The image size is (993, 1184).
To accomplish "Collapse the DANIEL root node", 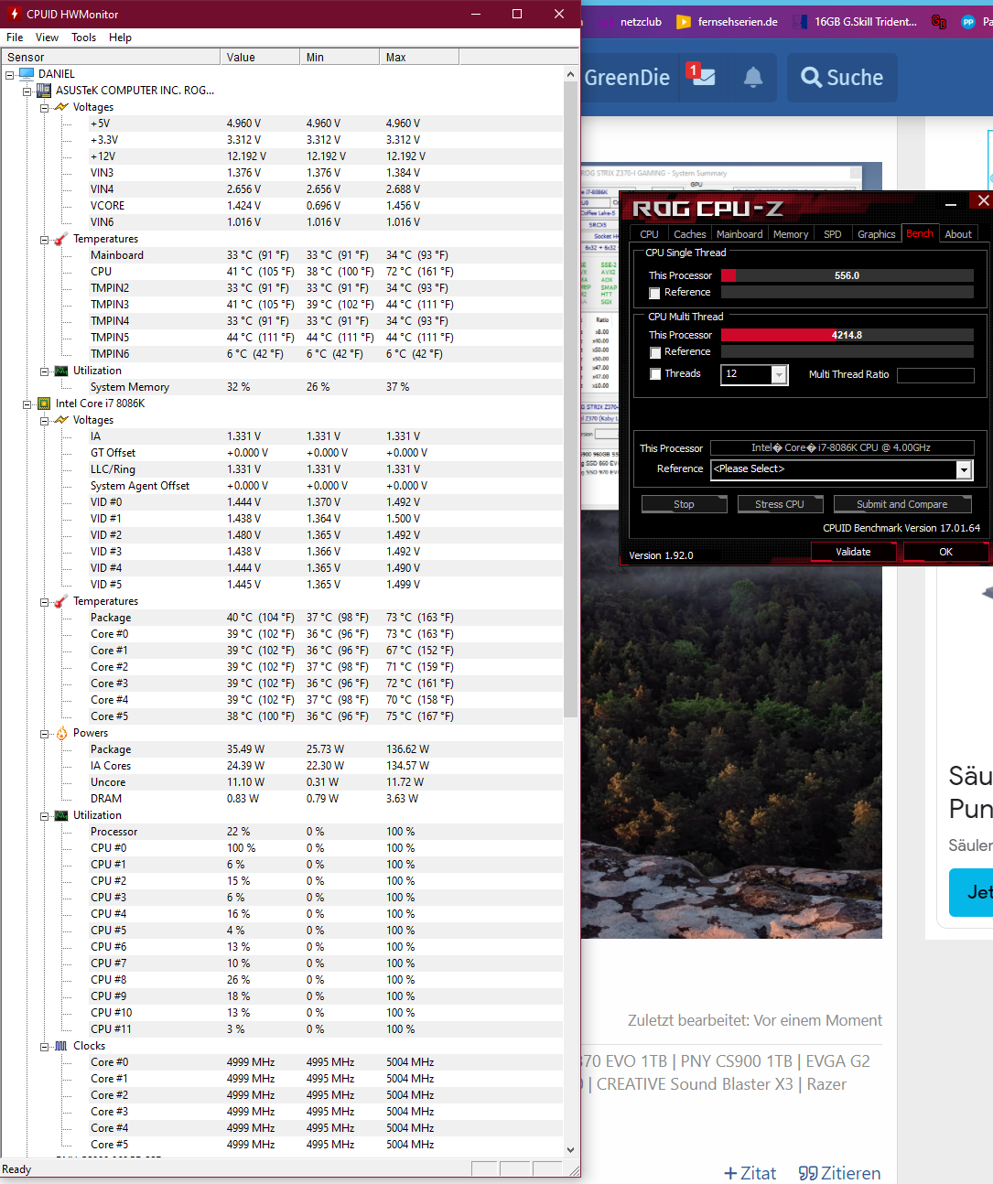I will 10,74.
